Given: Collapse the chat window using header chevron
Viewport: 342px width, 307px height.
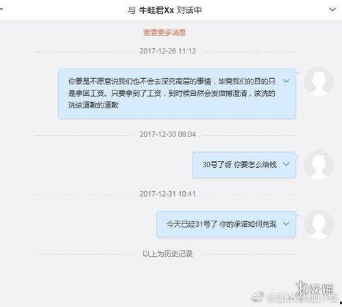Looking at the screenshot, I should click(x=332, y=10).
